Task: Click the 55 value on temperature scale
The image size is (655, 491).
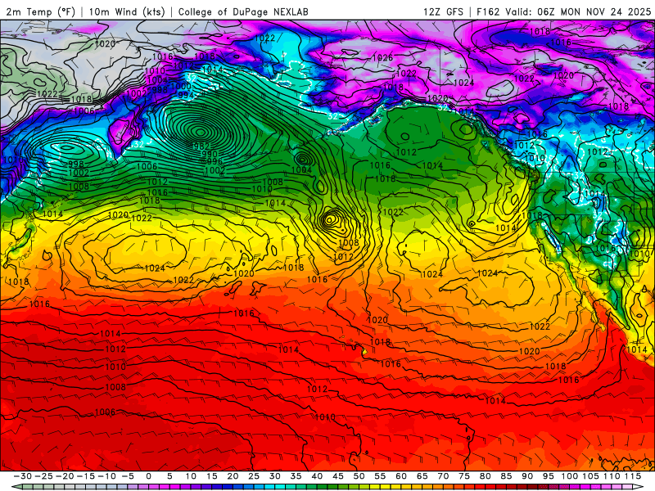Action: pos(380,476)
